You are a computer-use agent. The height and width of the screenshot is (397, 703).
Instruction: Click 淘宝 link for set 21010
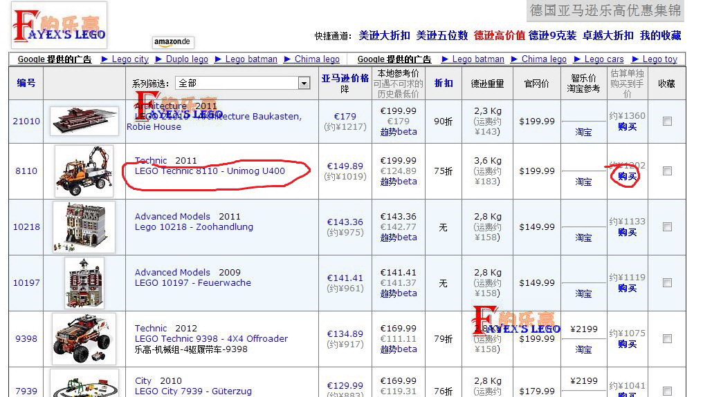tap(583, 132)
